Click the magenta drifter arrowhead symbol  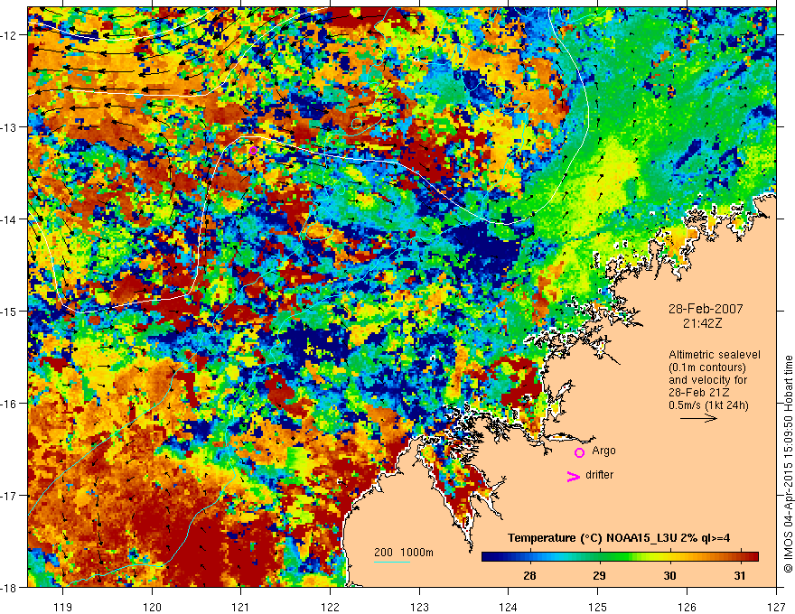pyautogui.click(x=572, y=477)
